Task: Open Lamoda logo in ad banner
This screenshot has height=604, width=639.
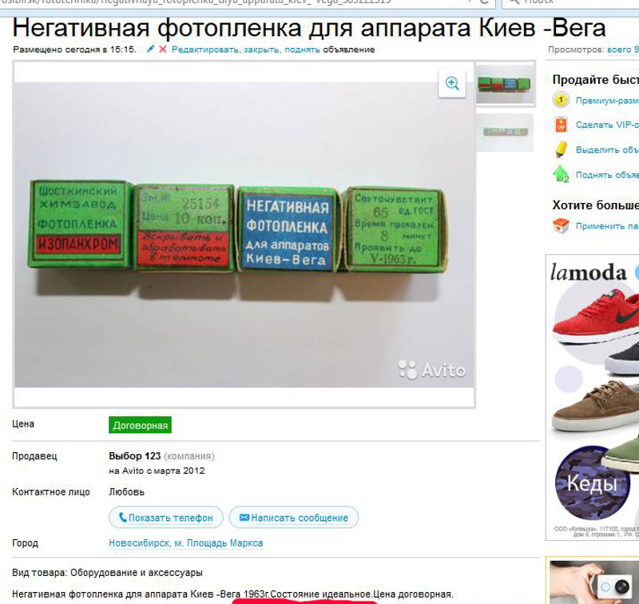Action: [588, 272]
